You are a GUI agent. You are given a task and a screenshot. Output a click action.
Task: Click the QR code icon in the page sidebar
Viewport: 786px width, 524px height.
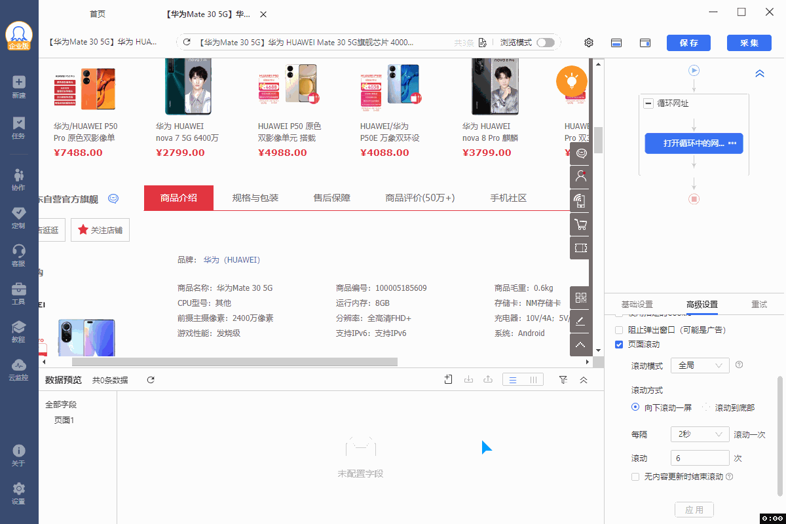click(x=581, y=298)
